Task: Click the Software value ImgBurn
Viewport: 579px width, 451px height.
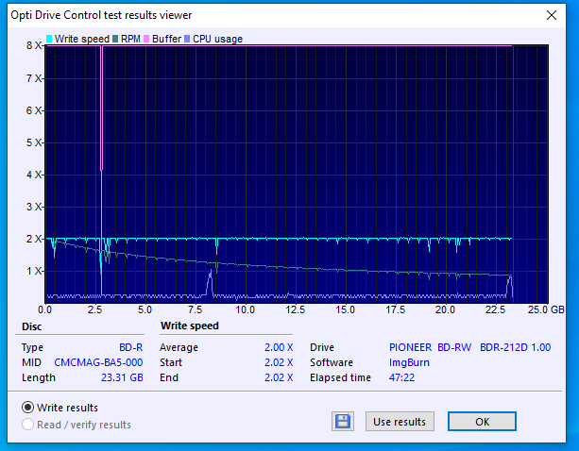Action: point(409,362)
